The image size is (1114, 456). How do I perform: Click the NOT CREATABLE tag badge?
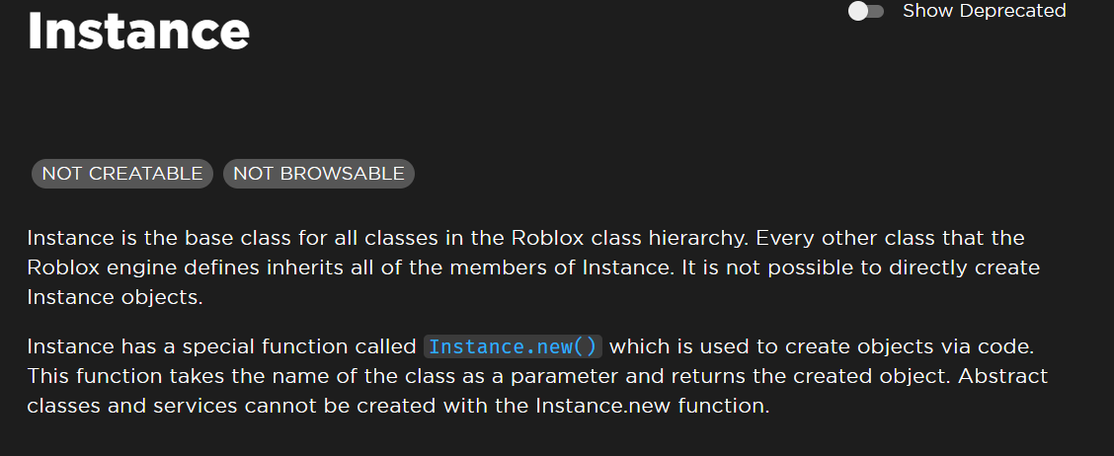pyautogui.click(x=122, y=174)
